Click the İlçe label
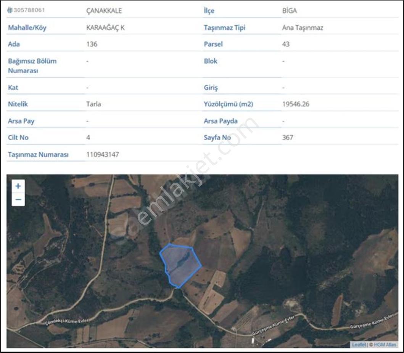Image resolution: width=404 pixels, height=353 pixels. (x=209, y=11)
